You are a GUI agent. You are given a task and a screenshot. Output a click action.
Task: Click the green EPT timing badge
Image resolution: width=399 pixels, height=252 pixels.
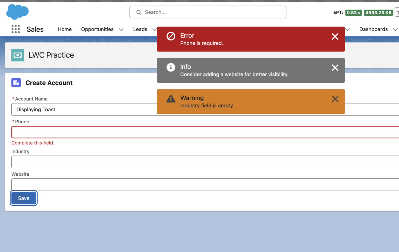(354, 12)
